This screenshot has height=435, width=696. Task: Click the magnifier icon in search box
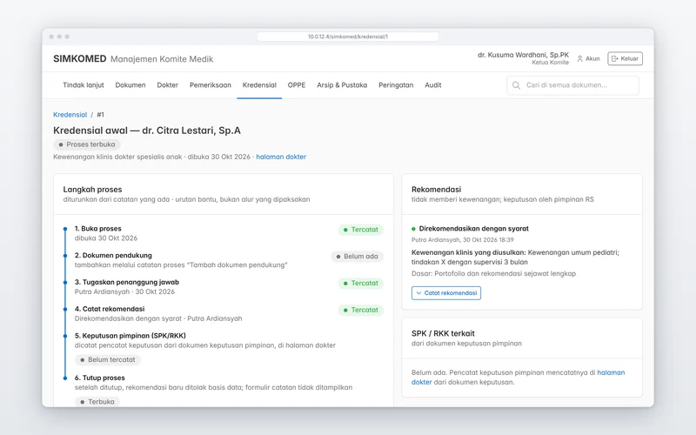516,85
